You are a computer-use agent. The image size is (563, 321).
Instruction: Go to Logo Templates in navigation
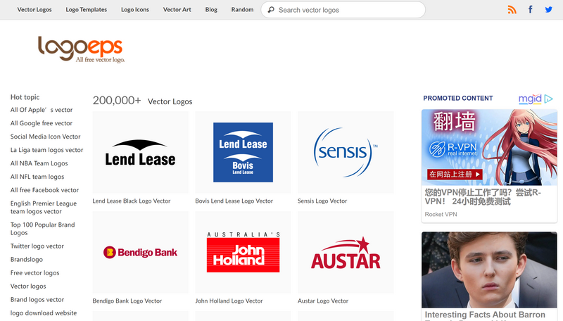[x=87, y=10]
